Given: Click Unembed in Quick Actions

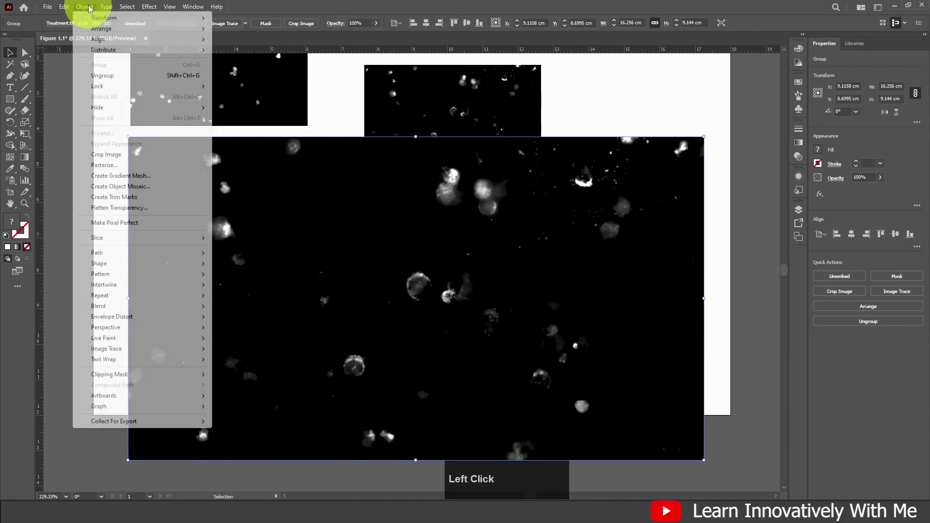Looking at the screenshot, I should [x=839, y=276].
